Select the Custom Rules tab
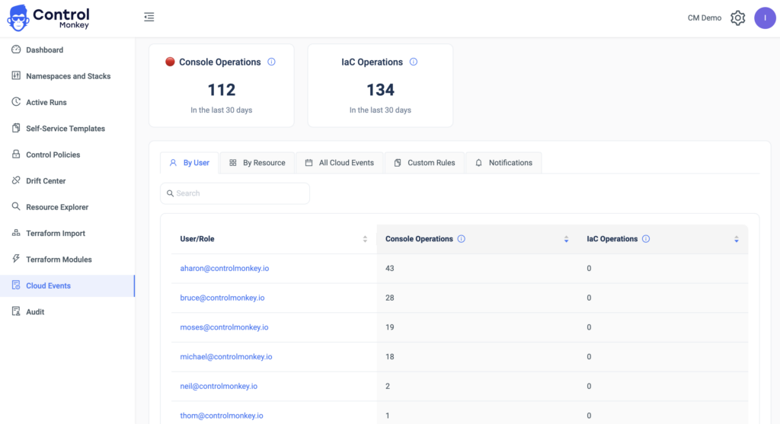This screenshot has height=424, width=780. (425, 163)
